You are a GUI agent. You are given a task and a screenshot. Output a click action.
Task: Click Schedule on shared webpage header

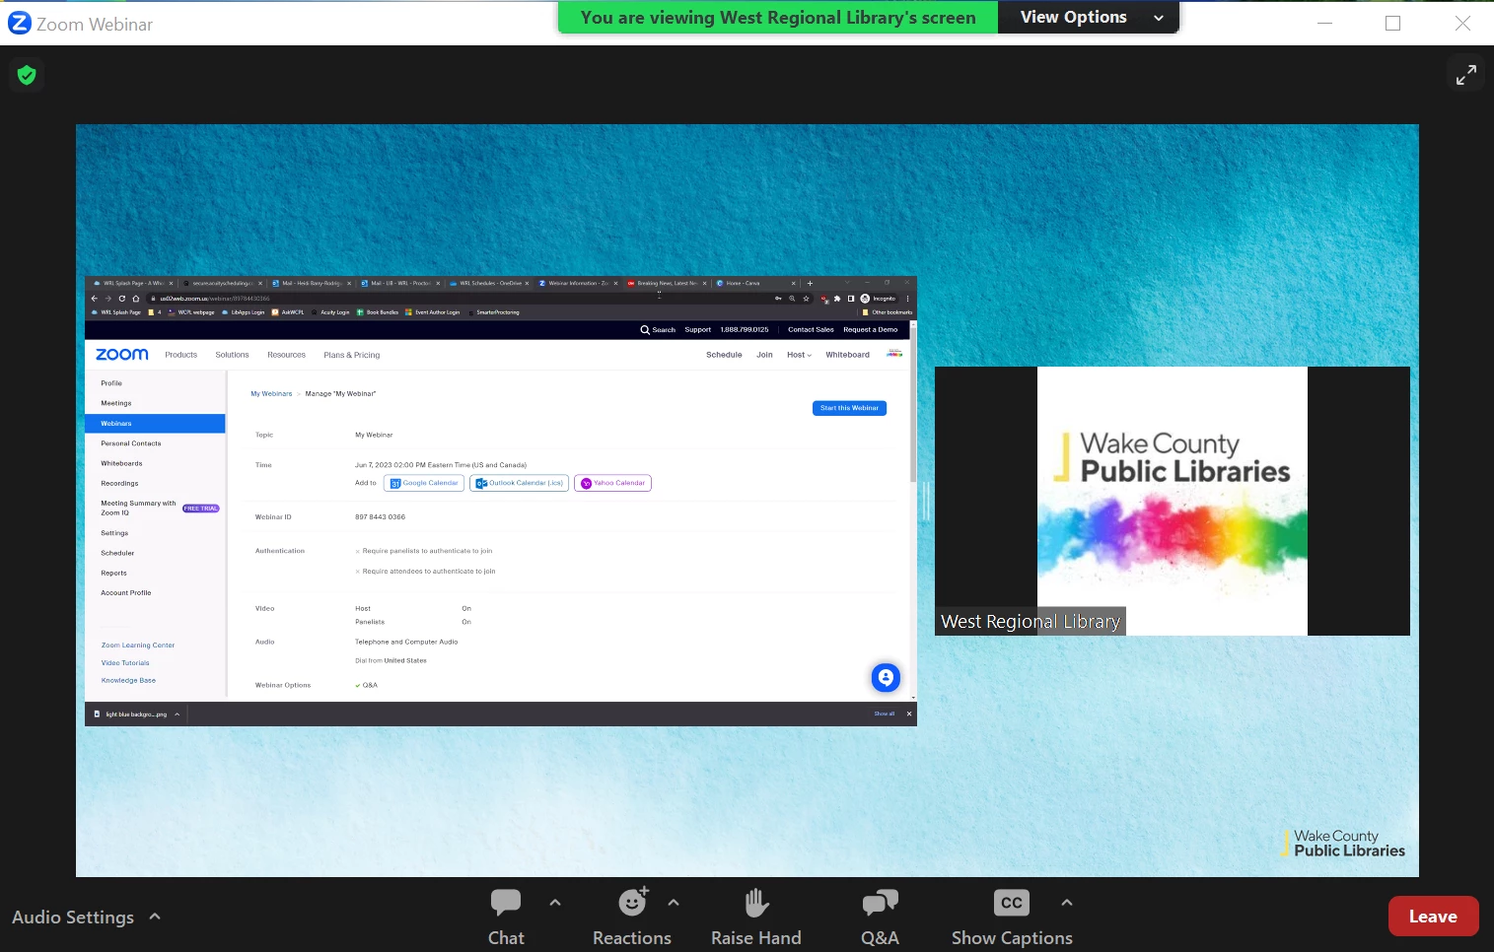click(x=724, y=355)
